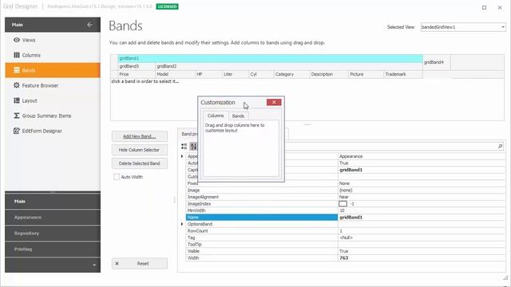Toggle the Auto Width checkbox

(x=117, y=177)
